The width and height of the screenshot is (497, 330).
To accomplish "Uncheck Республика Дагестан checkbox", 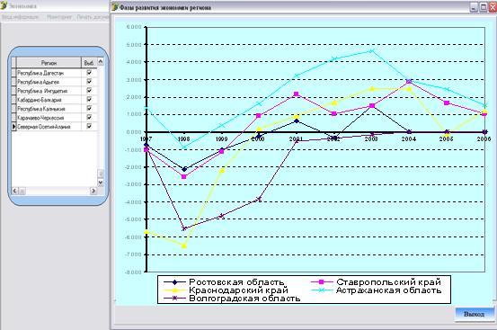I will tap(89, 73).
